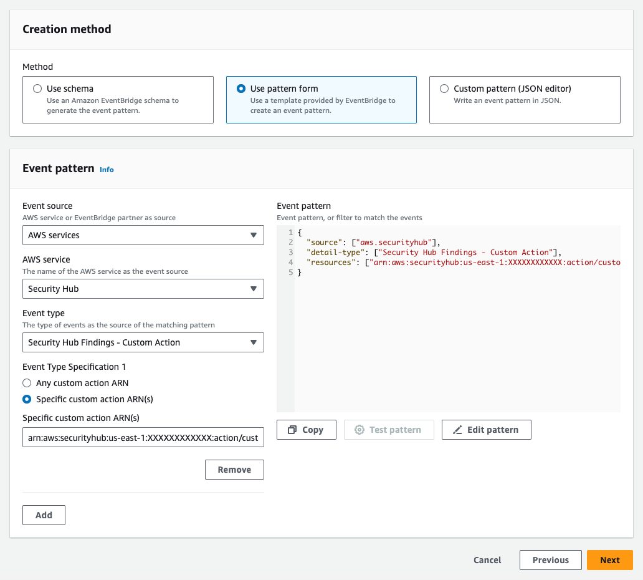643x580 pixels.
Task: Click Cancel at the bottom
Action: click(x=487, y=560)
